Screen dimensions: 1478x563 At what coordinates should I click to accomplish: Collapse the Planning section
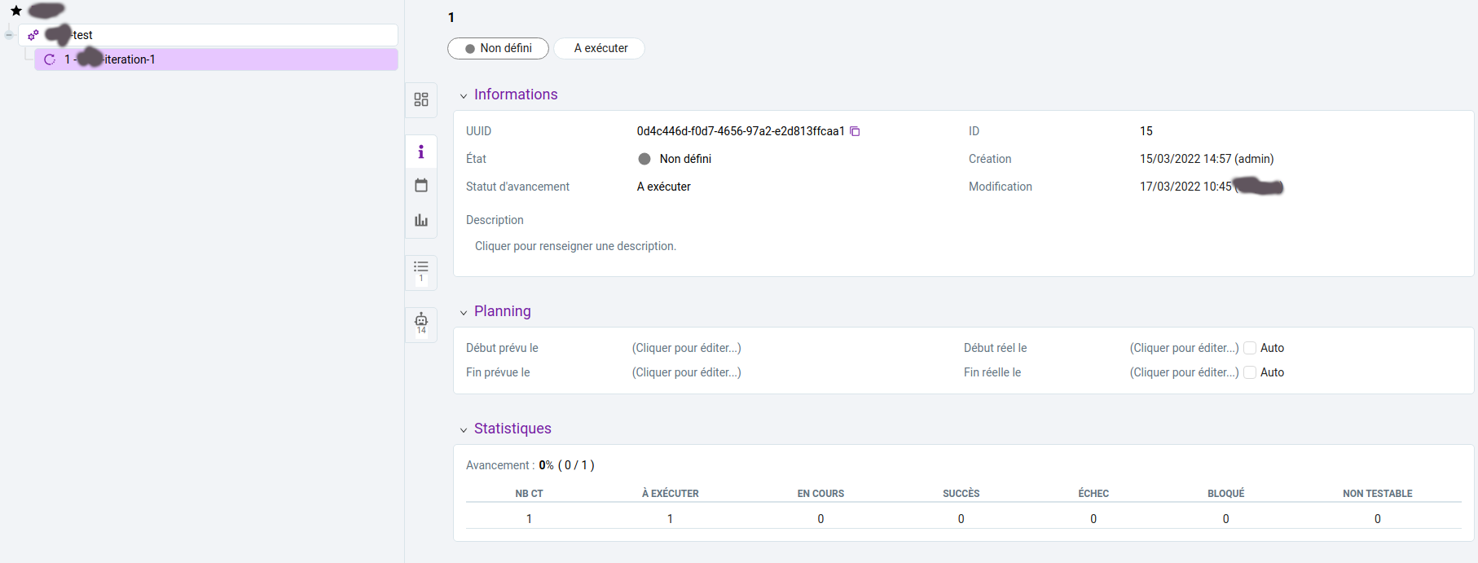coord(464,313)
